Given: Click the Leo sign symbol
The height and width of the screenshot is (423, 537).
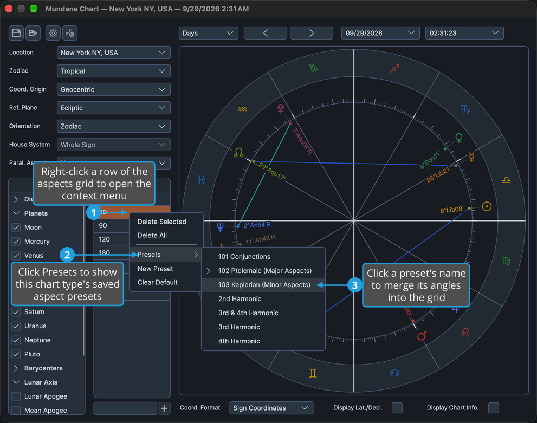Looking at the screenshot, I should tap(465, 332).
